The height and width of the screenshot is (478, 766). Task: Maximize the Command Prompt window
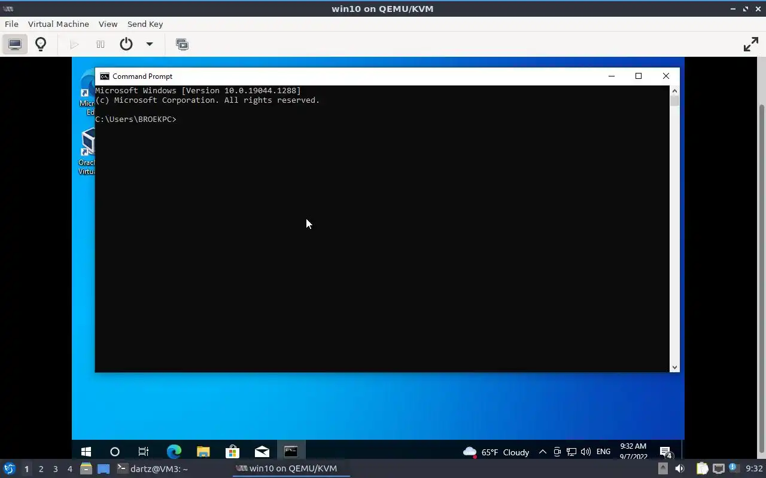(639, 76)
